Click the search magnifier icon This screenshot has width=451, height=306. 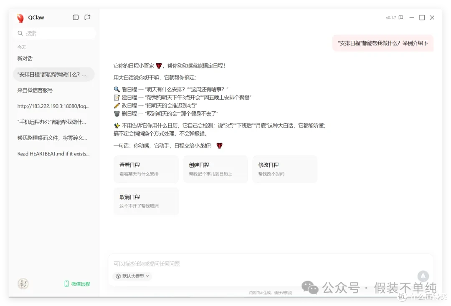click(20, 33)
